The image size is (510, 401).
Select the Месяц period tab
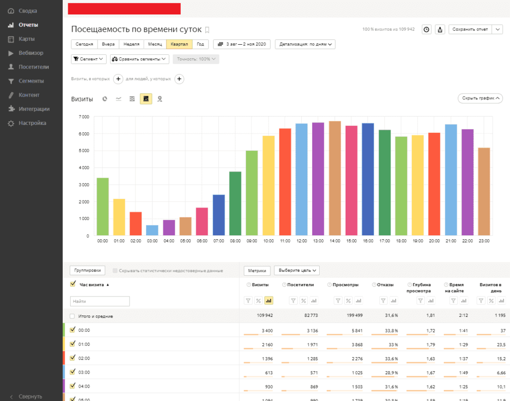click(x=155, y=44)
